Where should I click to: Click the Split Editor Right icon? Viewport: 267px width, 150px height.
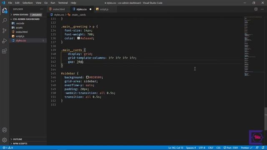point(256,9)
